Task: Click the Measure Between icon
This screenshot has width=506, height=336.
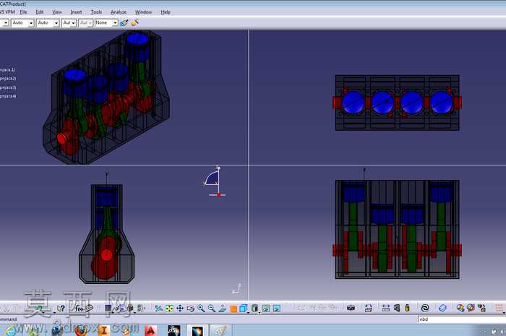Action: point(385,309)
